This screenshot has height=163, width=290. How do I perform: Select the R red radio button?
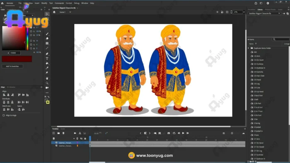[31, 41]
